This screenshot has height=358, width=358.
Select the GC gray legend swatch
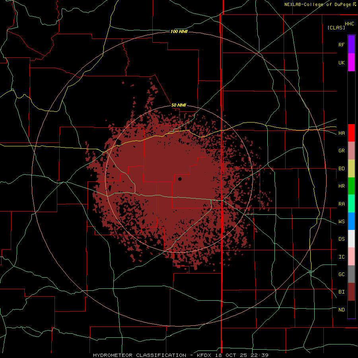pyautogui.click(x=351, y=274)
